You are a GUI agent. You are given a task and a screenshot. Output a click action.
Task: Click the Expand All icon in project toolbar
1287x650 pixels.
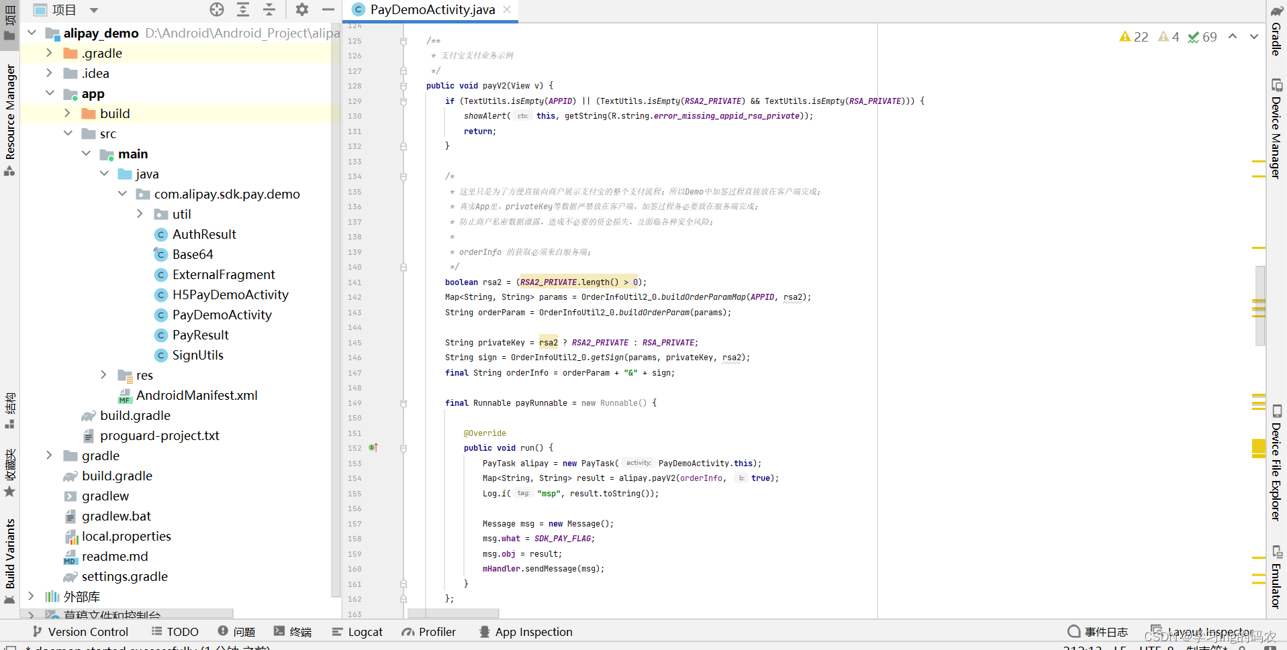[x=243, y=9]
